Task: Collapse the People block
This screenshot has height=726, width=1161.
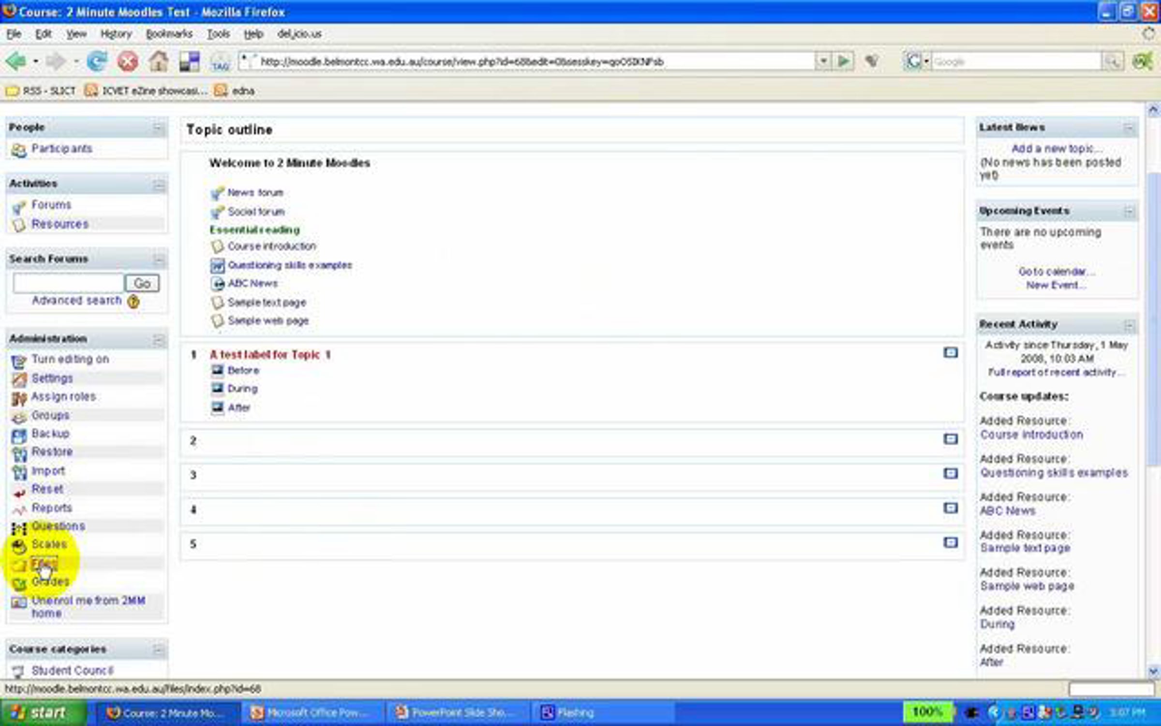Action: click(158, 128)
